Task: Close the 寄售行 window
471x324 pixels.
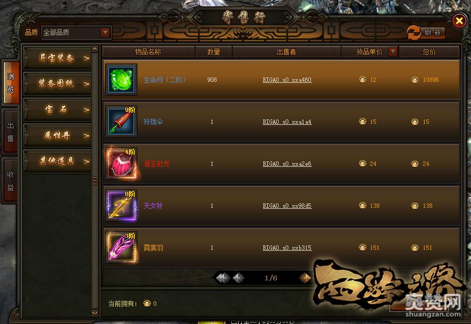Action: pos(459,20)
